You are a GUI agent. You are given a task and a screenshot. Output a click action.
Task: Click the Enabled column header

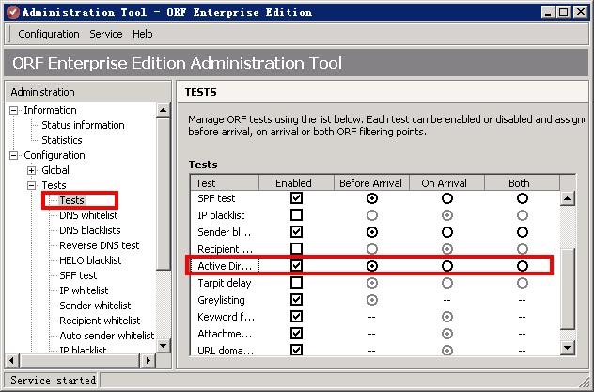pyautogui.click(x=293, y=183)
